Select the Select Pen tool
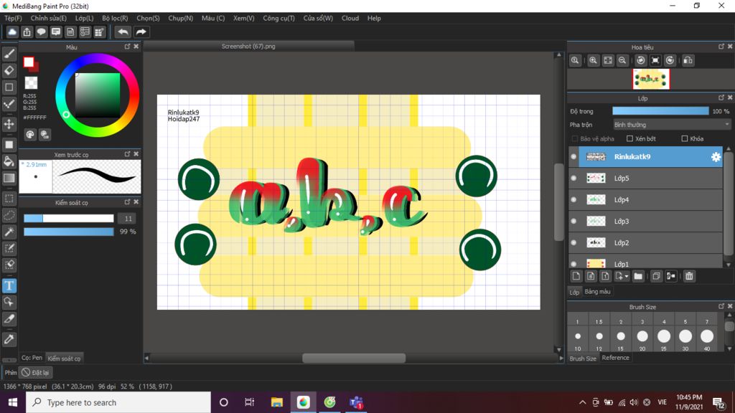 9,248
